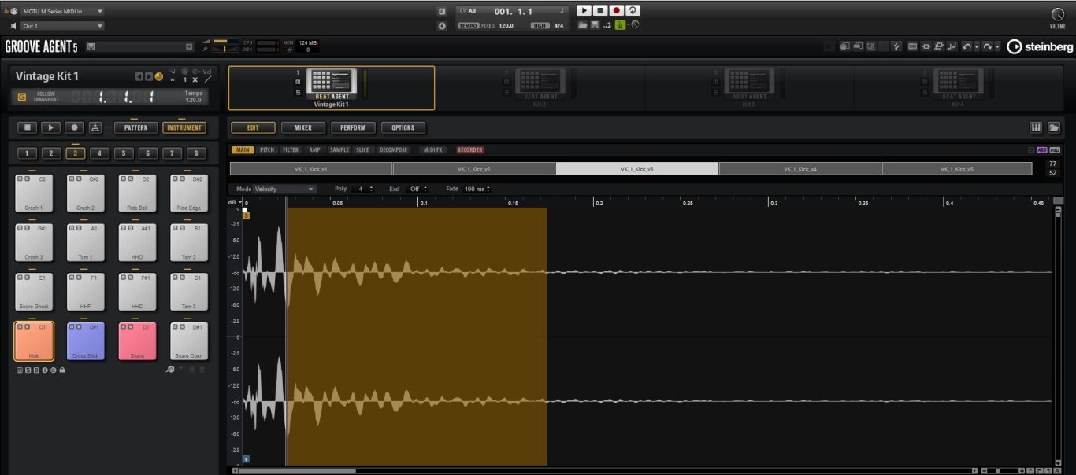Screen dimensions: 1076x475
Task: Click the Undo arrow icon in toolbar
Action: point(967,47)
